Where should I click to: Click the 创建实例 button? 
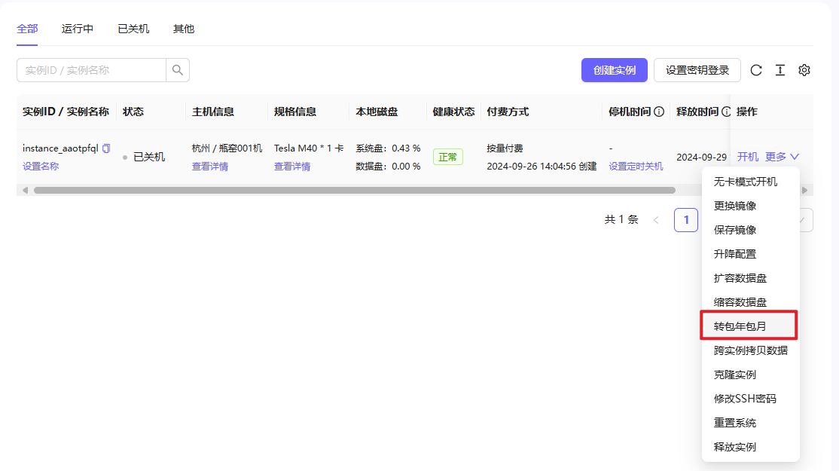(615, 70)
